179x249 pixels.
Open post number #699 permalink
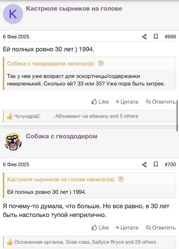point(170,37)
